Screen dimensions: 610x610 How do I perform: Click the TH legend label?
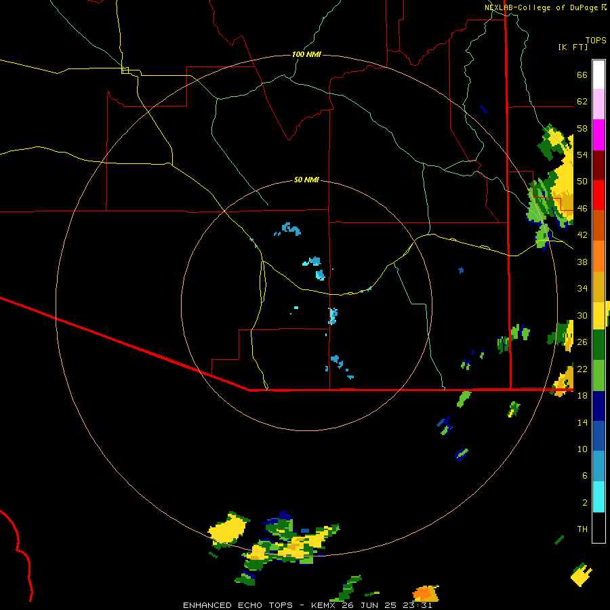(582, 529)
